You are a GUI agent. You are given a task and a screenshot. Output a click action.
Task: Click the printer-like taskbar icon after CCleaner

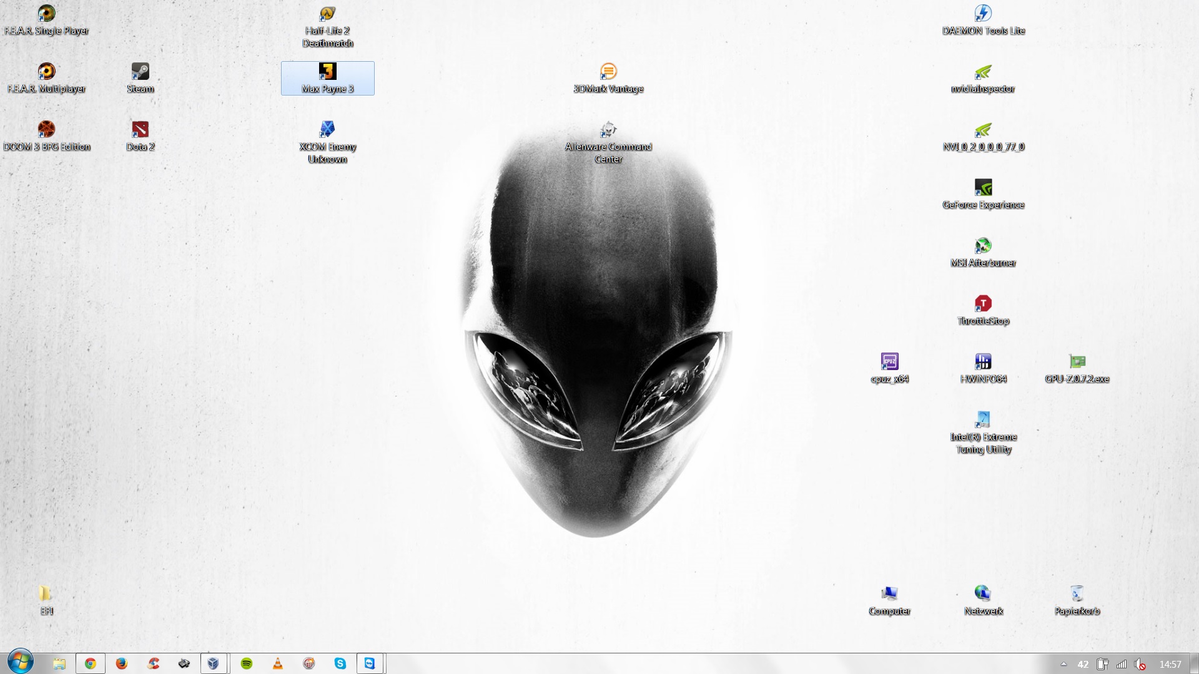pyautogui.click(x=184, y=663)
